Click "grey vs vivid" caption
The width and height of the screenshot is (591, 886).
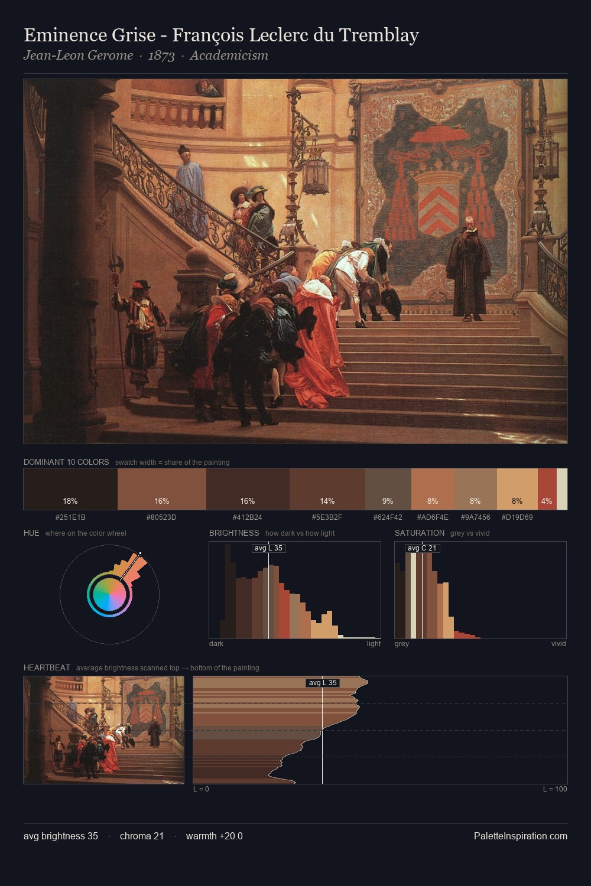[470, 533]
